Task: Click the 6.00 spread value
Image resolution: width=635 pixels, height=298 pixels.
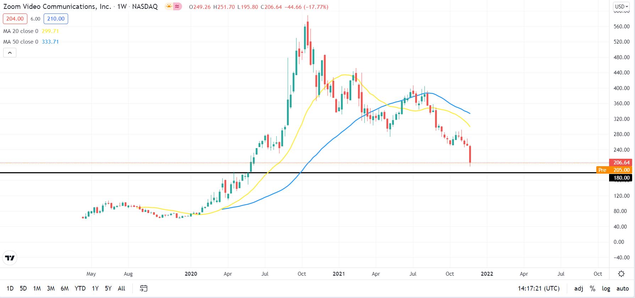Action: click(35, 19)
